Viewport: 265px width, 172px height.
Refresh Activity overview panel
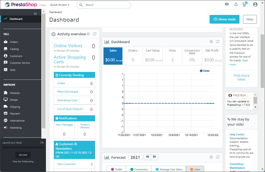pyautogui.click(x=95, y=34)
